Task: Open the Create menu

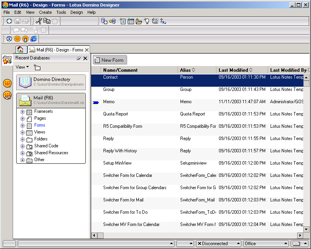Action: click(x=45, y=12)
